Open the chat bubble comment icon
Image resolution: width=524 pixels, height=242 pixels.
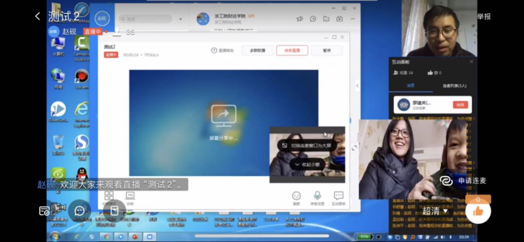tap(79, 210)
